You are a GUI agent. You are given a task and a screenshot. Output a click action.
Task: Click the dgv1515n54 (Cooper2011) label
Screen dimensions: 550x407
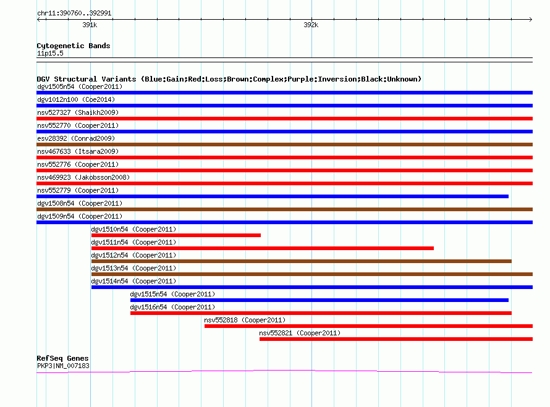(172, 294)
